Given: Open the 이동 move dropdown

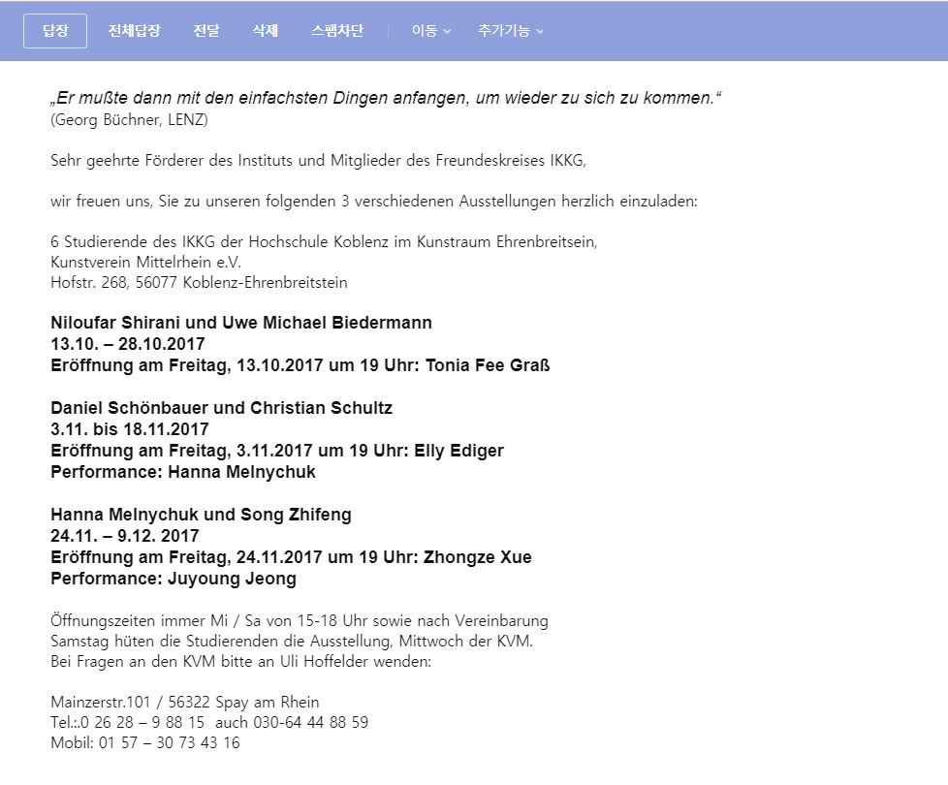Looking at the screenshot, I should tap(431, 31).
